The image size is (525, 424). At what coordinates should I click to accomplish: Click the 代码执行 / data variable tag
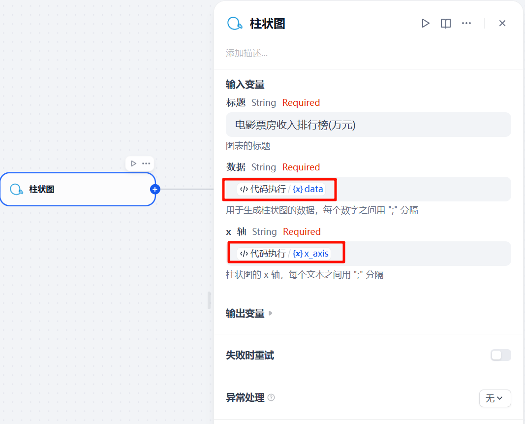point(281,189)
